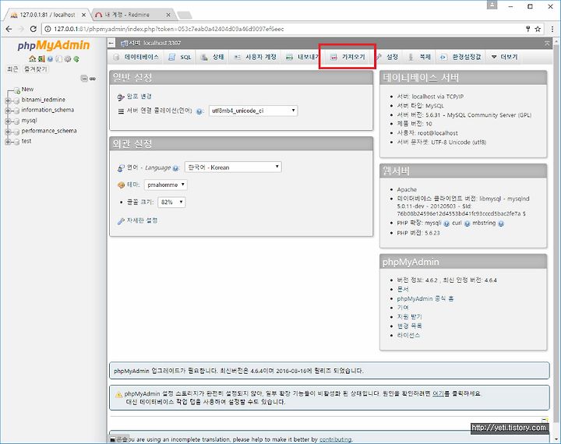Viewport: 561px width, 444px height.
Task: Open mbstring extension help icon
Action: (x=501, y=224)
